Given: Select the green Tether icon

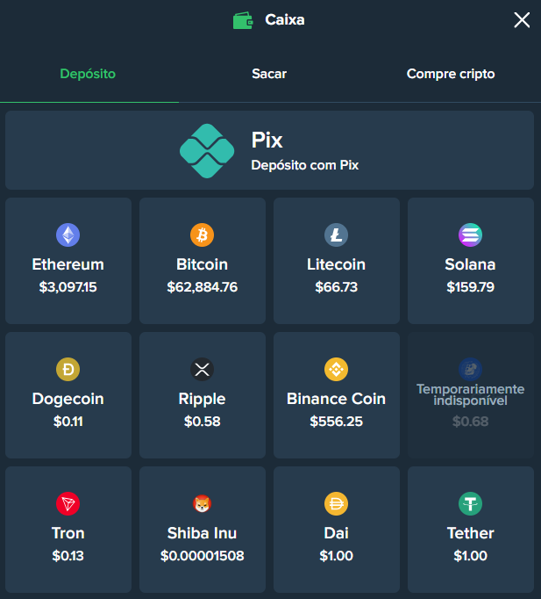Looking at the screenshot, I should [470, 503].
